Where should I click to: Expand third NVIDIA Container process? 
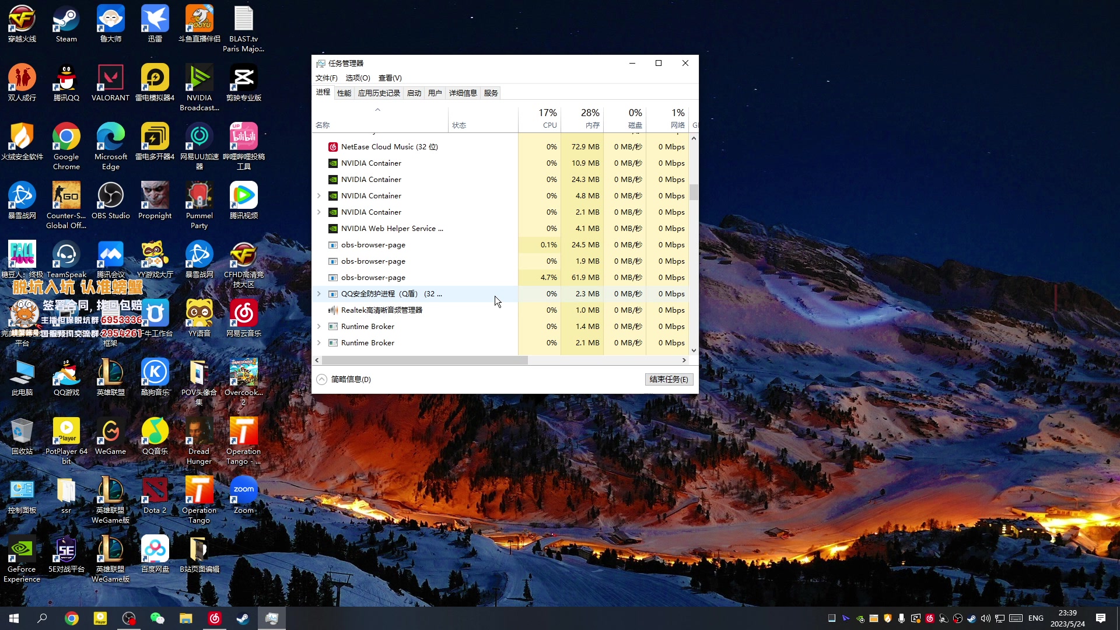(x=318, y=196)
